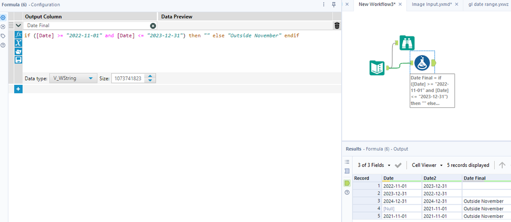The height and width of the screenshot is (222, 511).
Task: Select the Formula flask tool on canvas
Action: [422, 63]
